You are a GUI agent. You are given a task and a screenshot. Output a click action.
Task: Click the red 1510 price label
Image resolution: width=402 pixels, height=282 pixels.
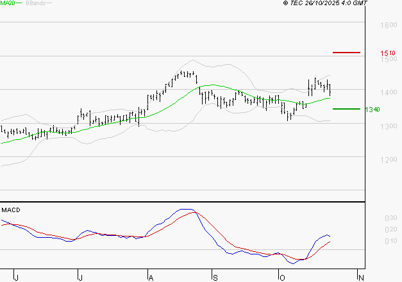(x=387, y=53)
